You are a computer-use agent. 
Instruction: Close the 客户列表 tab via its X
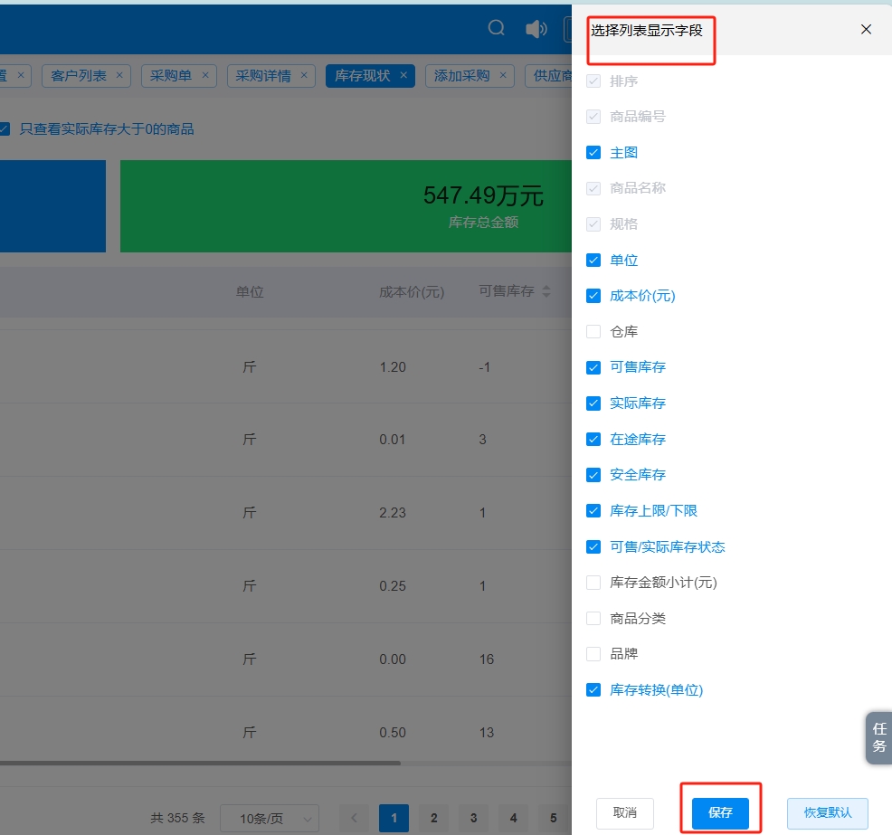[x=119, y=75]
